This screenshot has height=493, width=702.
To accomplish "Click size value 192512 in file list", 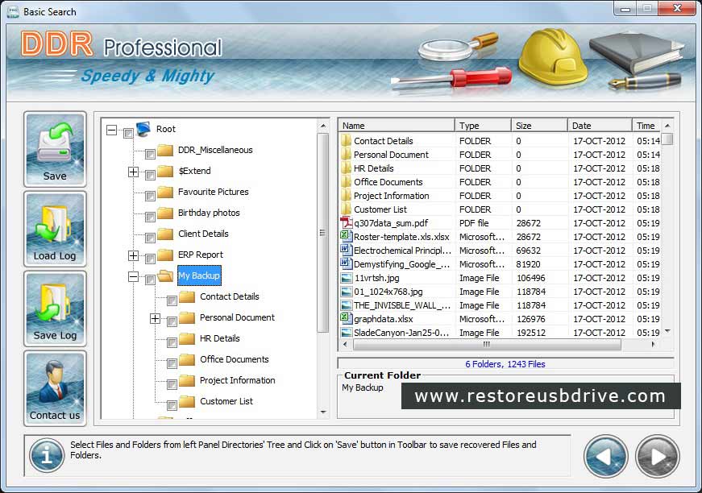I will [531, 333].
